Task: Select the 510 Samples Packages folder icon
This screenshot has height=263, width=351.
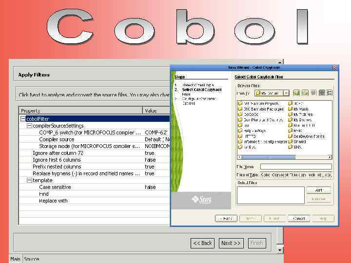Action: 240,109
